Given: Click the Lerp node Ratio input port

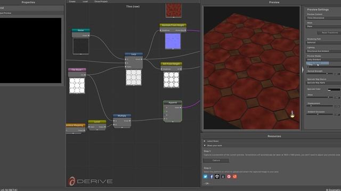Looking at the screenshot, I should pyautogui.click(x=126, y=67).
